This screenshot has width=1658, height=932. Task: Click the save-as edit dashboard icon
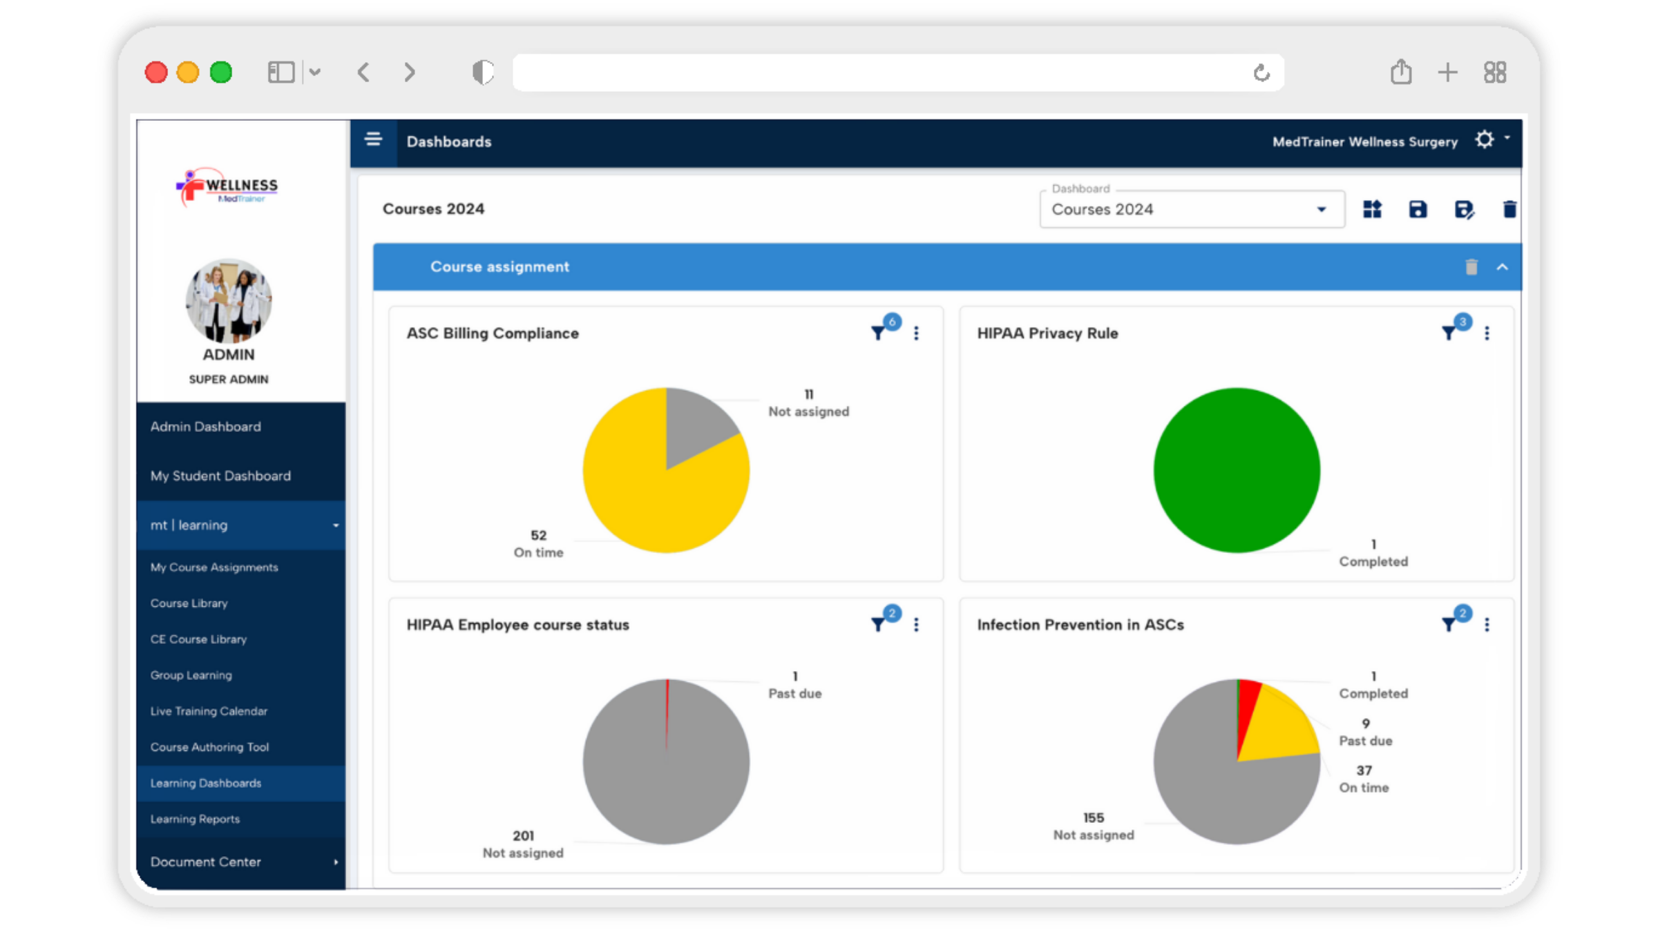pyautogui.click(x=1464, y=209)
